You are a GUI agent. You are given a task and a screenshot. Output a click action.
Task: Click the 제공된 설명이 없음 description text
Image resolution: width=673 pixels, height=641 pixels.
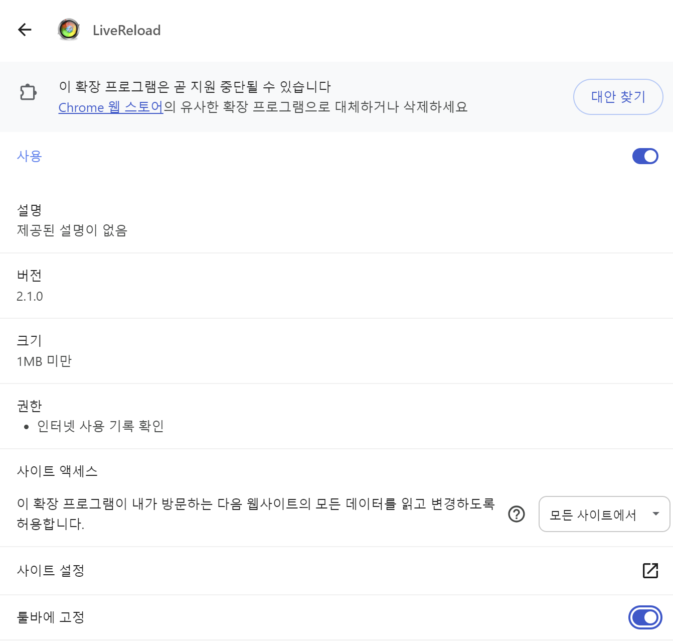click(72, 230)
